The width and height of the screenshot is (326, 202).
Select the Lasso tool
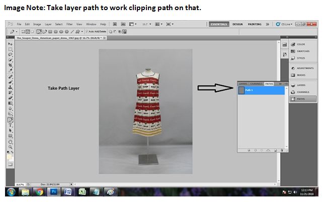tap(10, 54)
